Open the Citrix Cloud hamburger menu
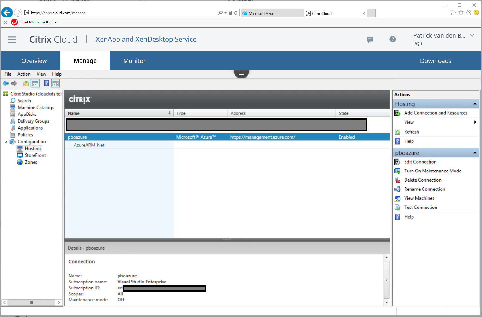 pyautogui.click(x=12, y=40)
